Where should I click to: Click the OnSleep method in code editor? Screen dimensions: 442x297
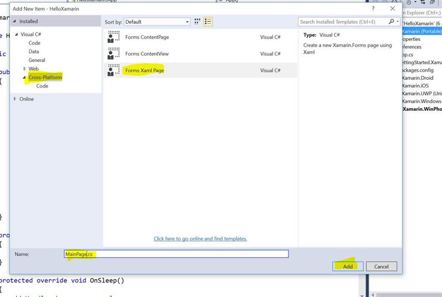[x=107, y=280]
